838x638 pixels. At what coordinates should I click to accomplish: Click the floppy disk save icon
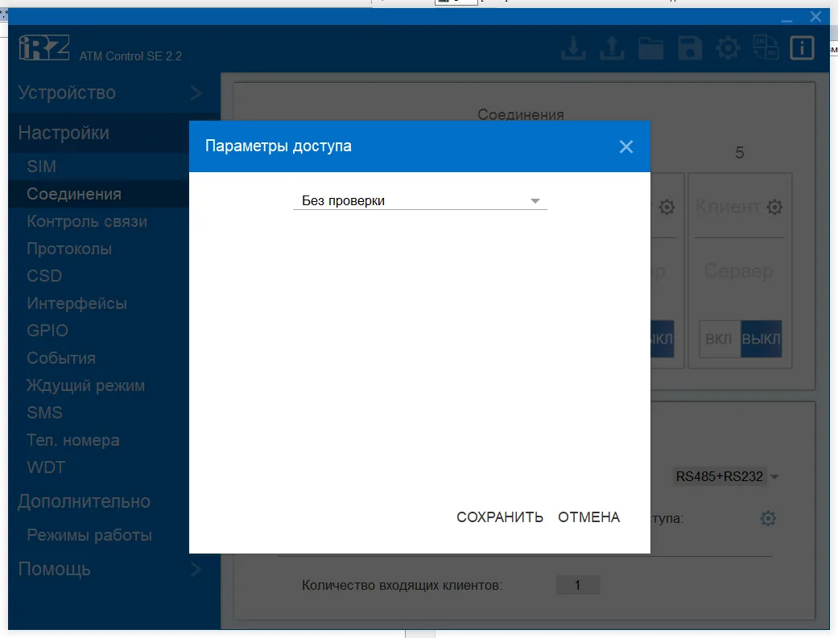click(x=690, y=48)
